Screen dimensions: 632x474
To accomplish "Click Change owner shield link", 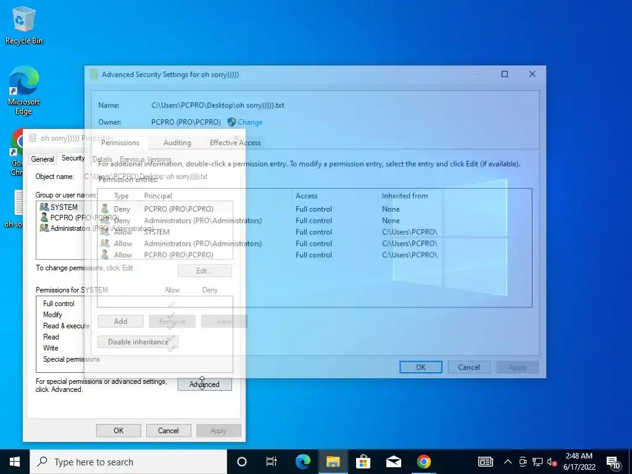I will click(x=245, y=122).
